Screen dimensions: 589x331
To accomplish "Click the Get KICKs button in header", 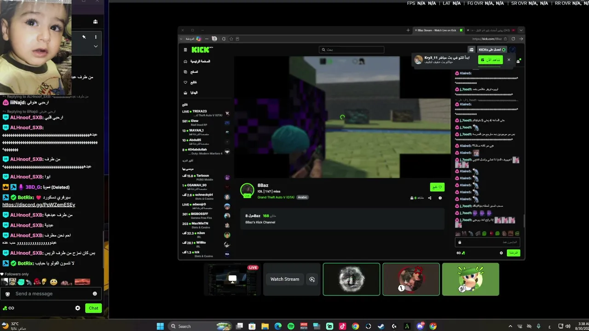I will (x=492, y=50).
